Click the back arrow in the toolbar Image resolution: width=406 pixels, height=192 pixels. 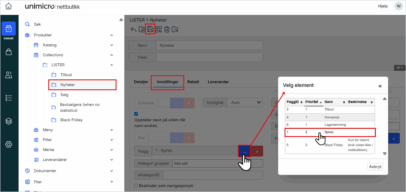pos(133,29)
